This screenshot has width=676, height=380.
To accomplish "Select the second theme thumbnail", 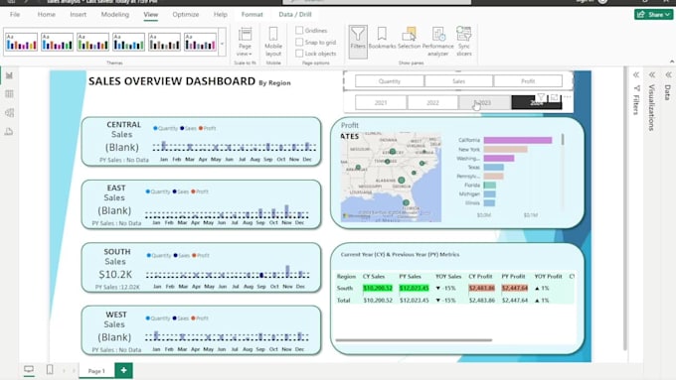I will (x=57, y=43).
